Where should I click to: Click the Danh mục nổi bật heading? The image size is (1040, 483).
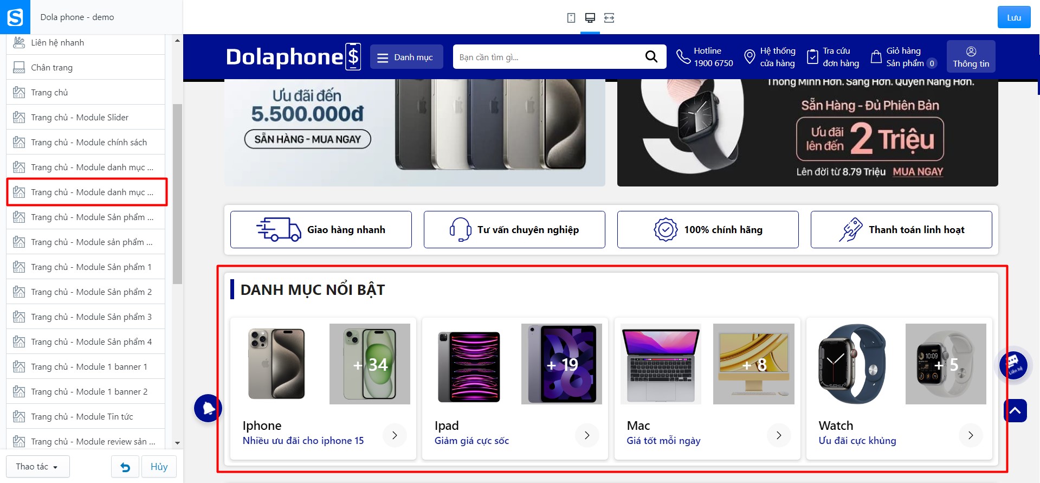(x=313, y=289)
